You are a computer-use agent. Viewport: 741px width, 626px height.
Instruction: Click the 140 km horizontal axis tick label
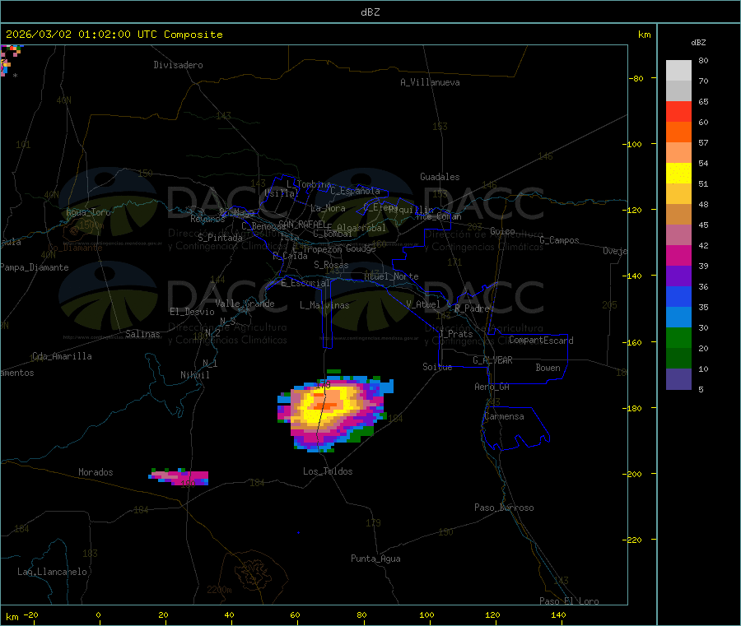(x=558, y=615)
